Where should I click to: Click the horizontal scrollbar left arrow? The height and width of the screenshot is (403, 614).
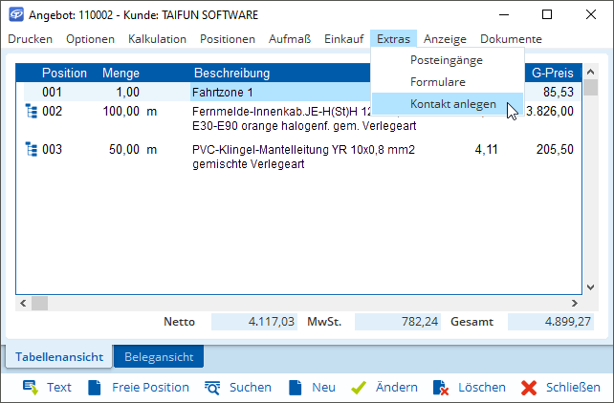[x=23, y=303]
